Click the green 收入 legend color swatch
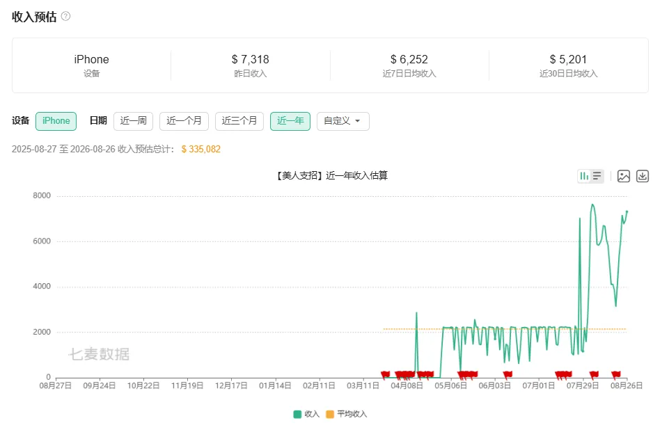 tap(297, 414)
